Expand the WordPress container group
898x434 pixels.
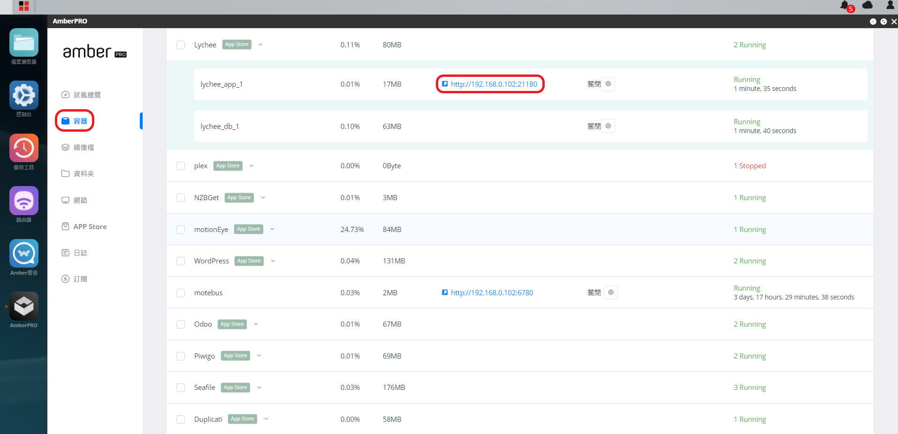tap(273, 261)
